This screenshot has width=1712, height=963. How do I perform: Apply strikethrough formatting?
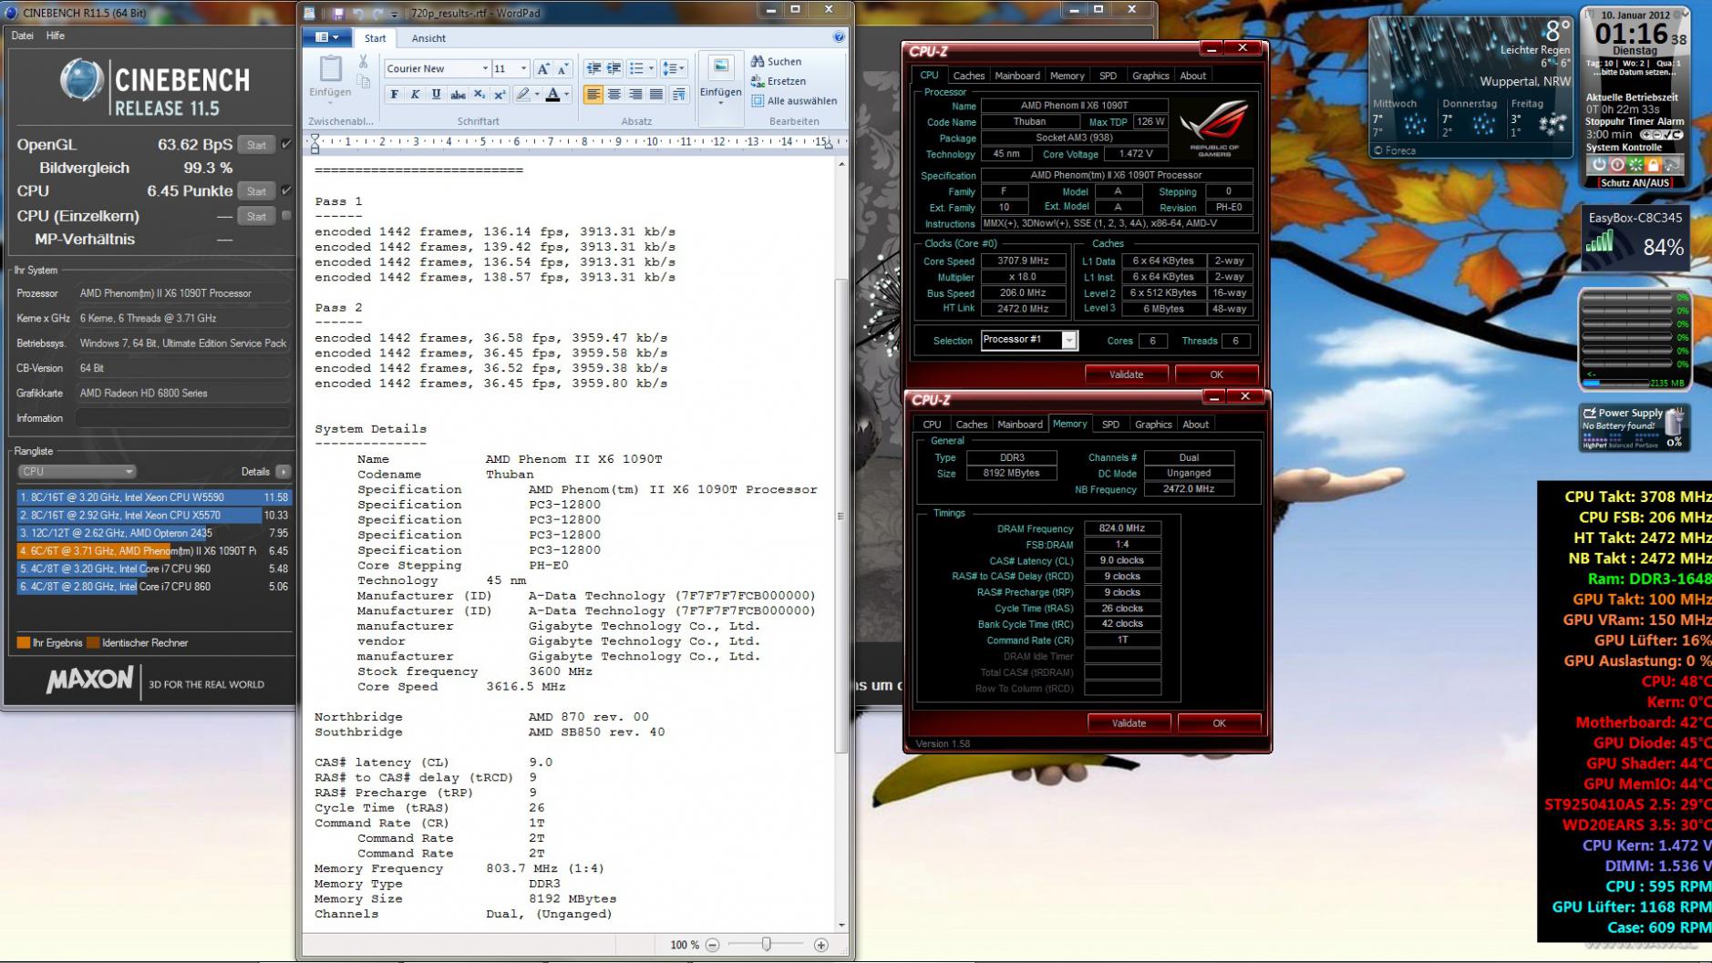click(458, 95)
